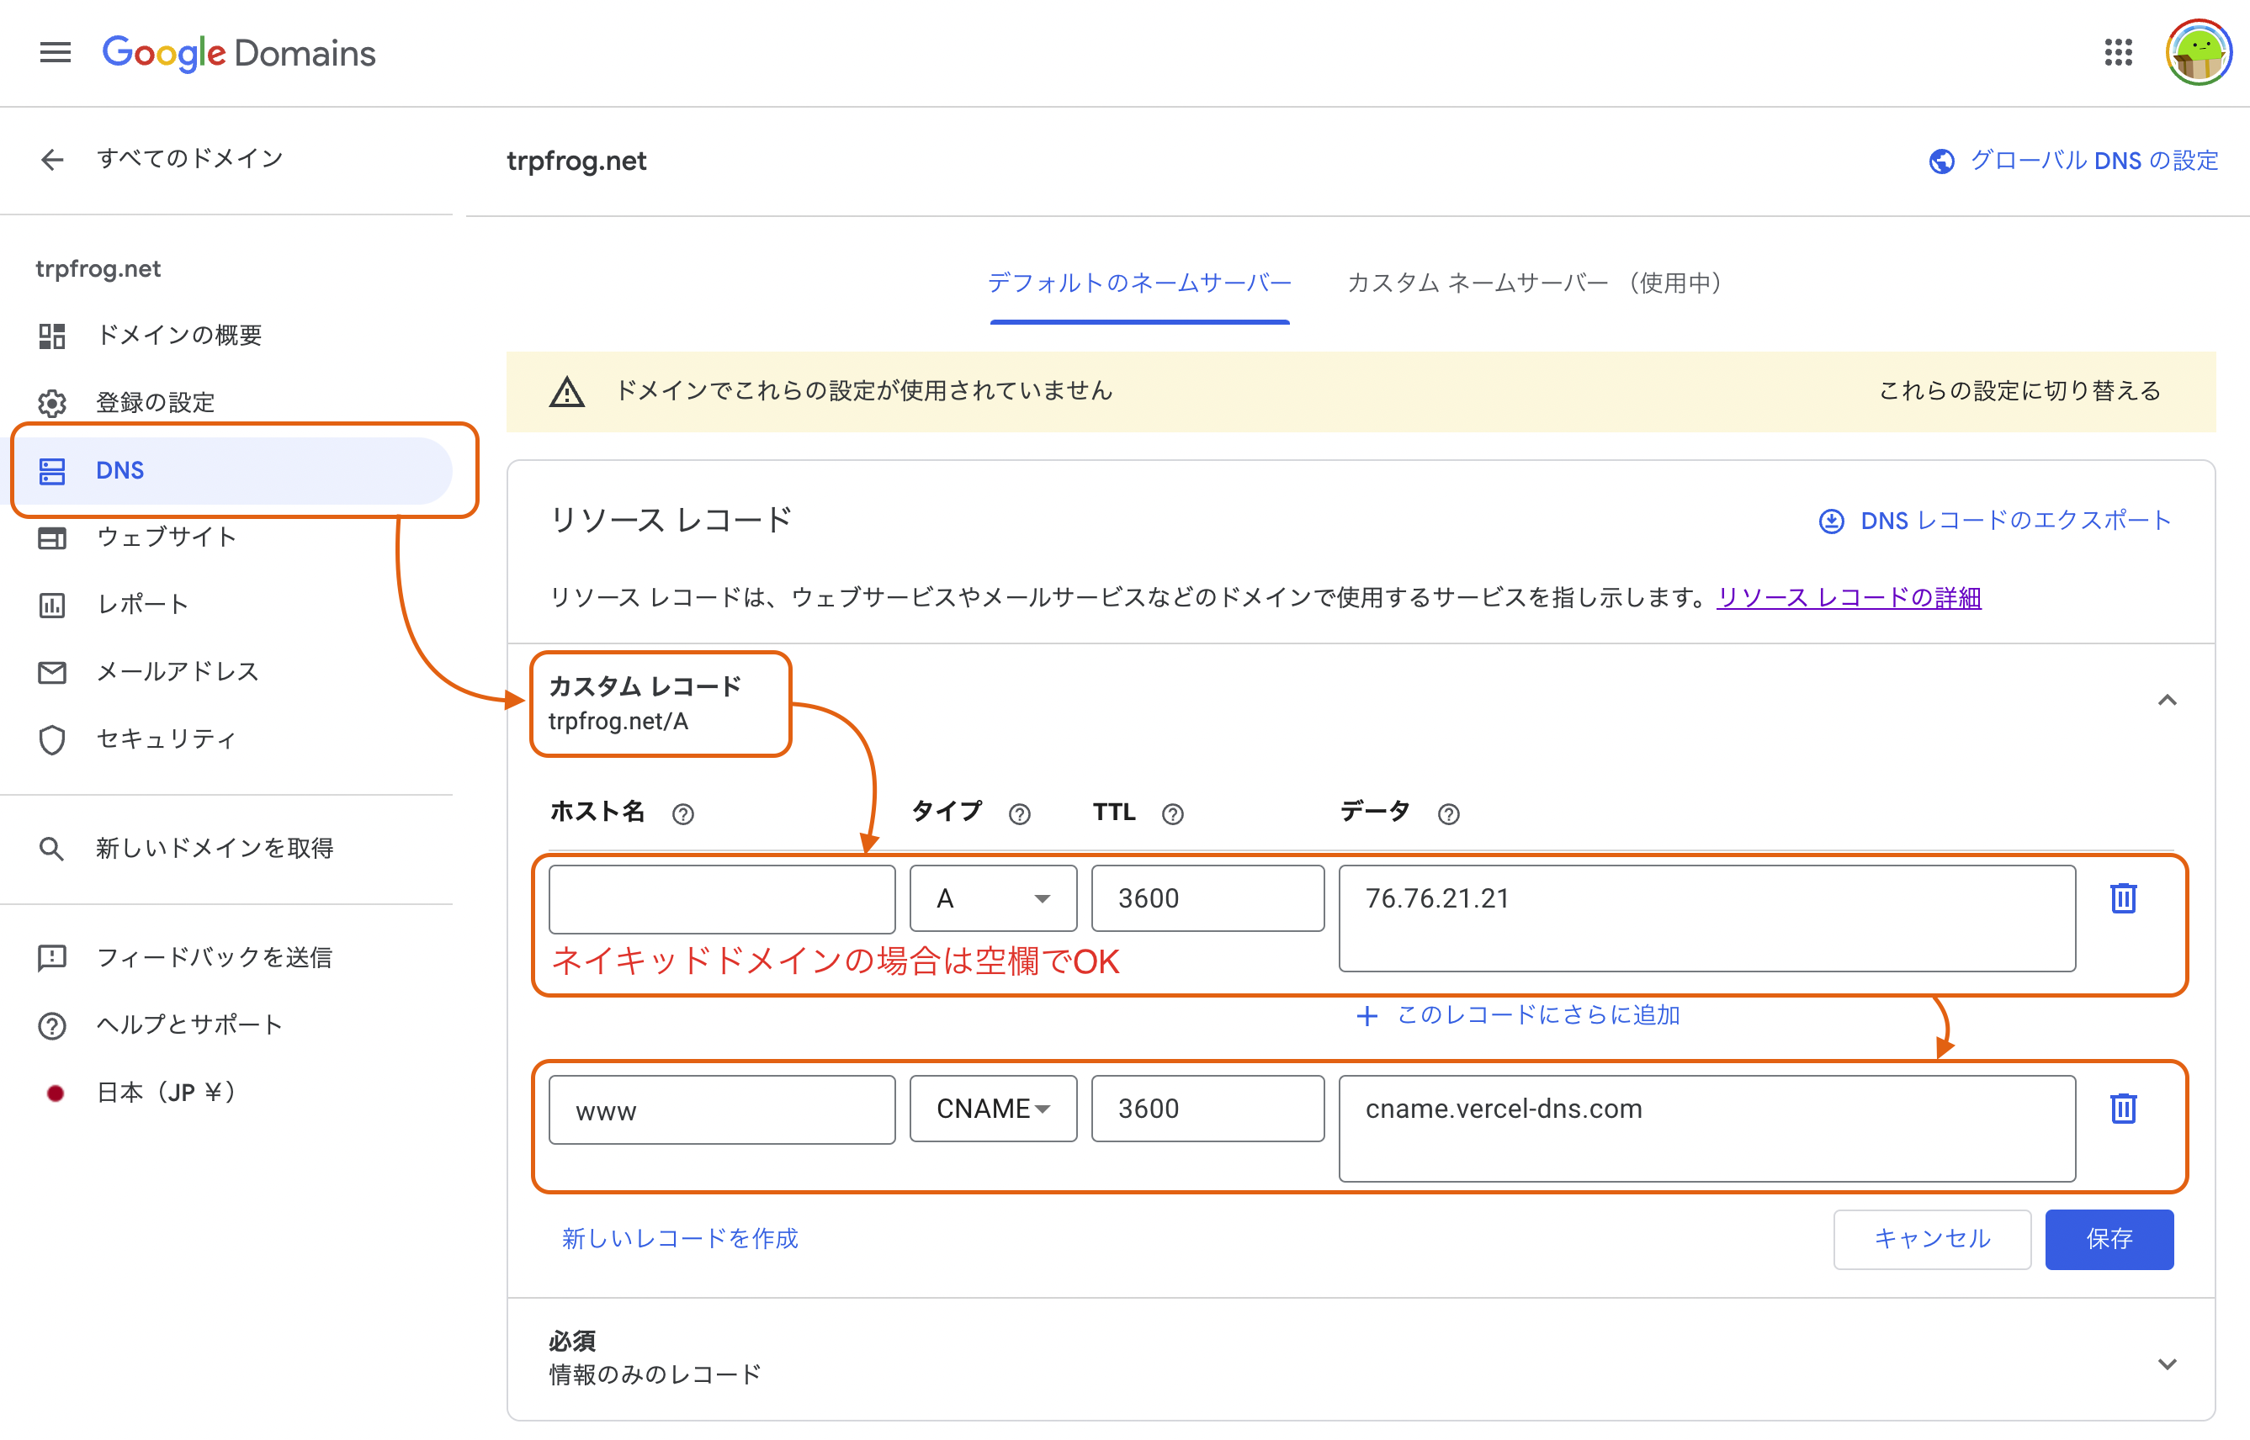Open the Google apps grid

[x=2118, y=52]
